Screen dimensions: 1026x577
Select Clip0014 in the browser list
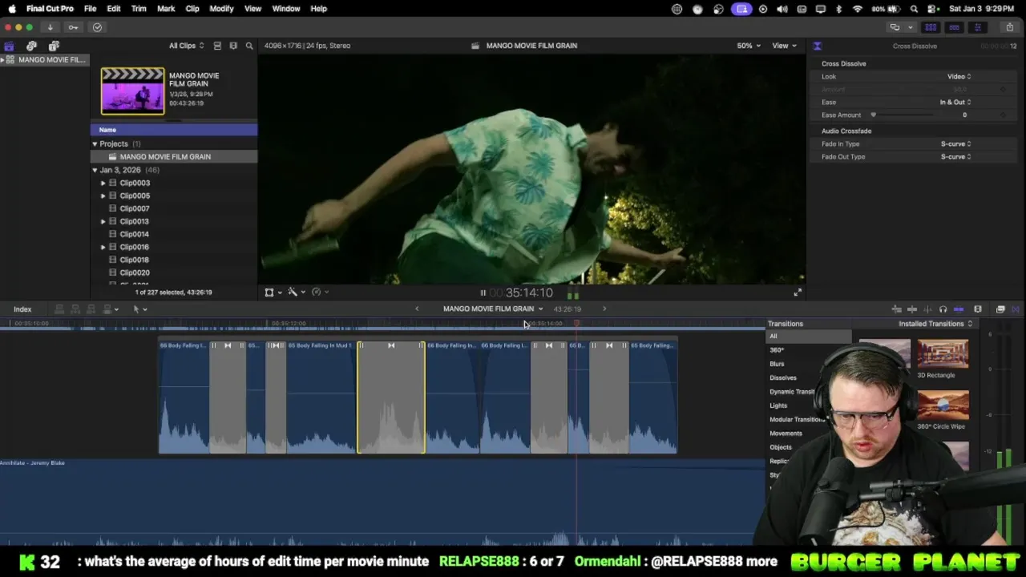[x=134, y=234]
